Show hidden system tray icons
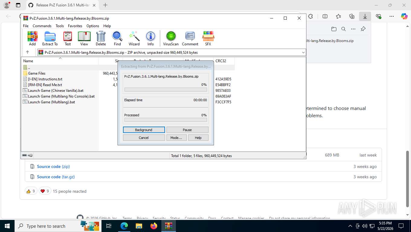This screenshot has width=411, height=232. coord(350,226)
